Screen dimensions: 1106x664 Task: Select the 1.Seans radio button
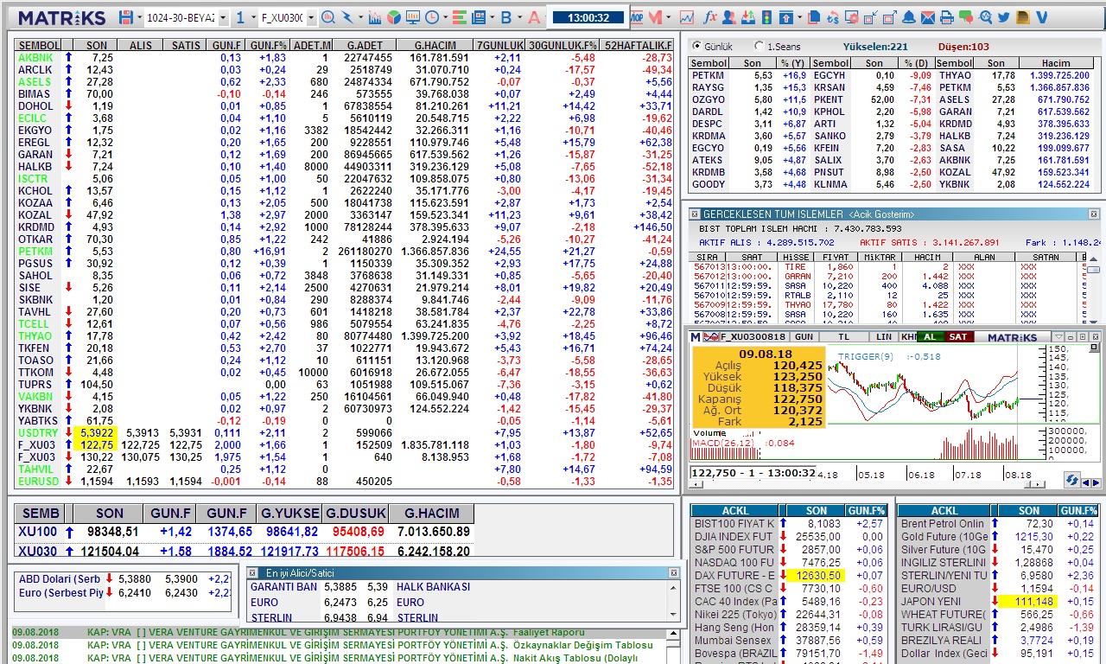coord(759,47)
